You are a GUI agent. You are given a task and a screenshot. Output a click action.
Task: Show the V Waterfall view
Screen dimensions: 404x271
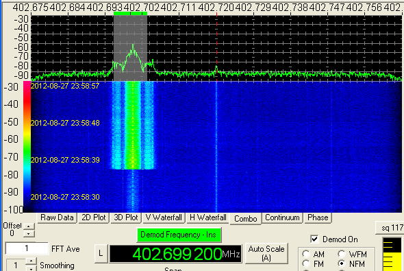click(x=164, y=217)
